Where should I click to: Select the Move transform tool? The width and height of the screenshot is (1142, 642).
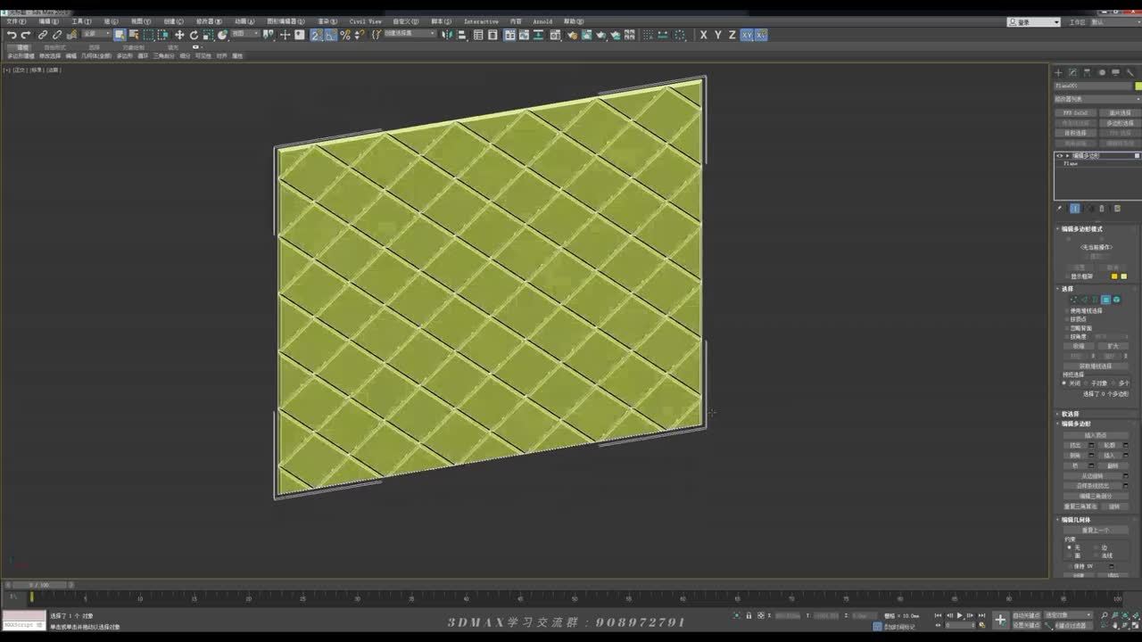click(178, 35)
